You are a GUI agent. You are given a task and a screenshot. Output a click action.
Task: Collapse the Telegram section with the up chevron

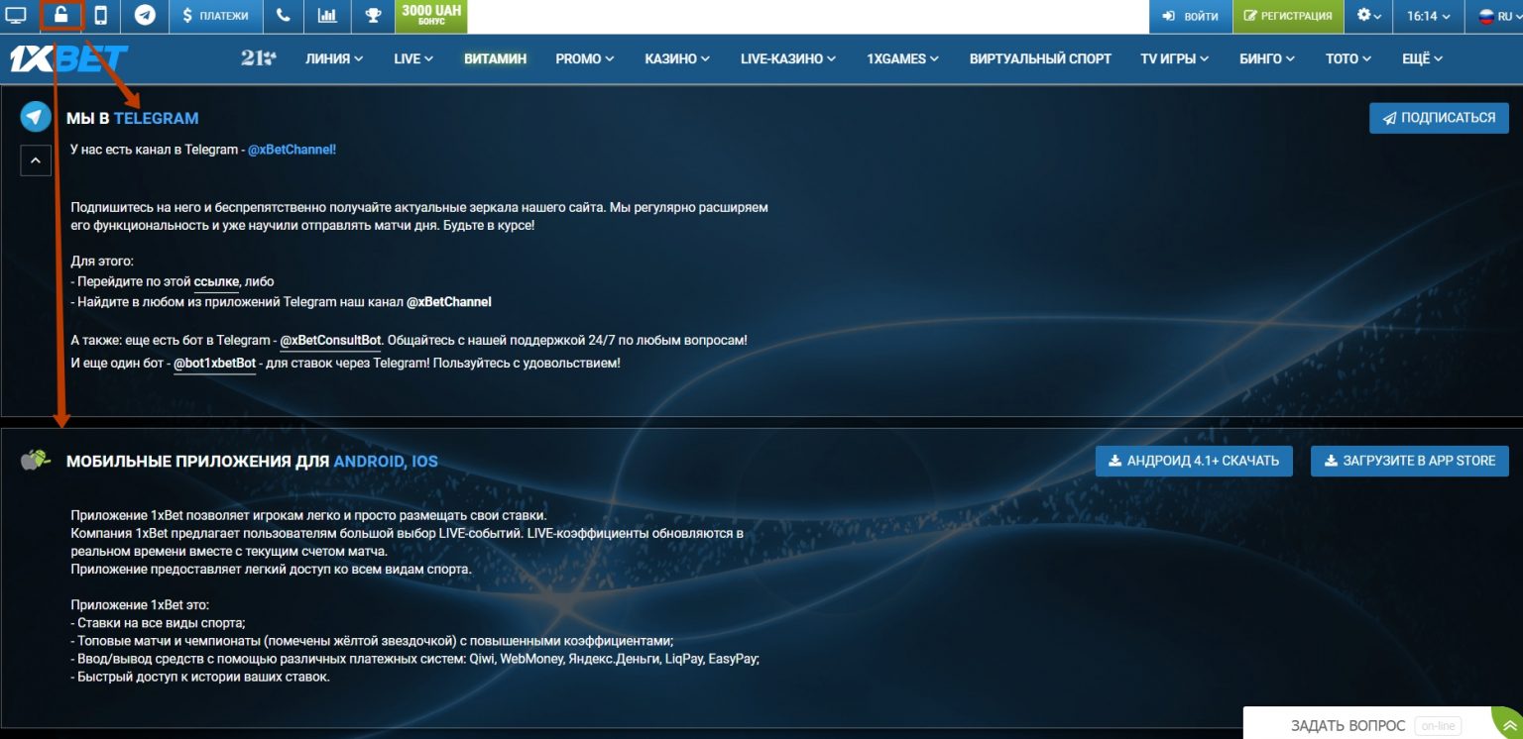[36, 159]
